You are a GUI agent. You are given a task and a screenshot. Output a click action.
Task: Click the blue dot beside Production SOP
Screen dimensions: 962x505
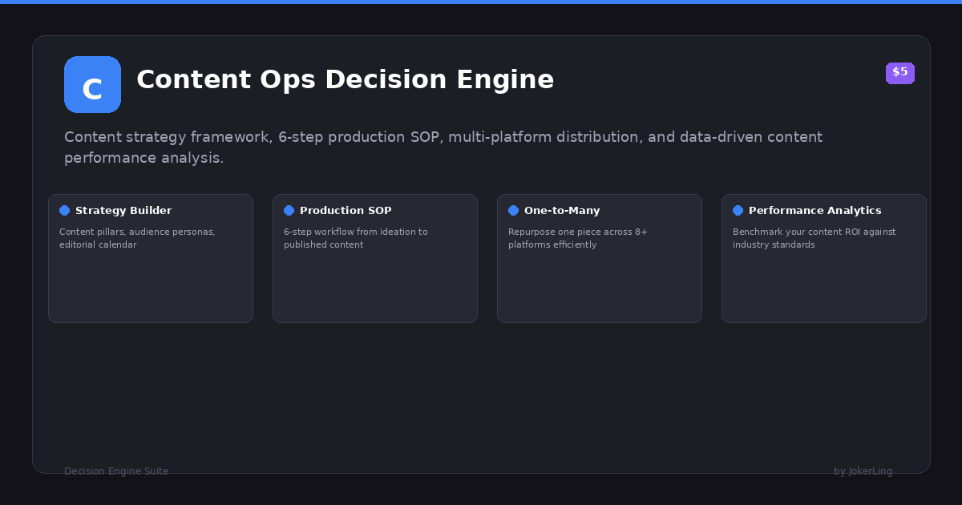[289, 211]
